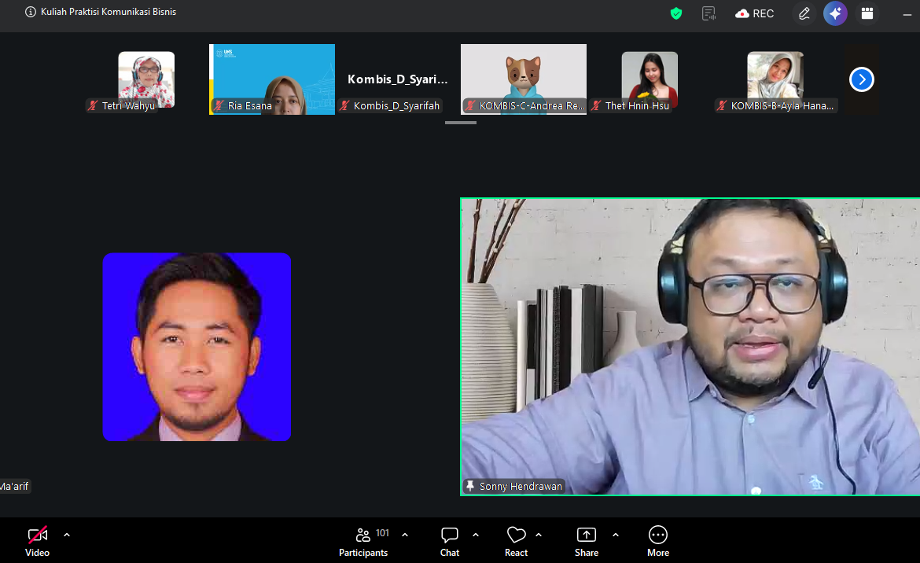Expand chat options caret beside Chat
This screenshot has width=920, height=563.
point(476,535)
